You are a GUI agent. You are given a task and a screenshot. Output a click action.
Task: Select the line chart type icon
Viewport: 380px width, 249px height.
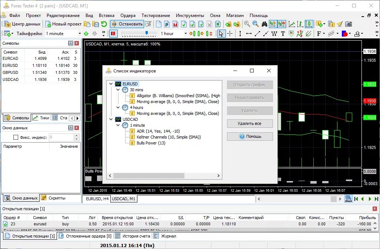(292, 24)
